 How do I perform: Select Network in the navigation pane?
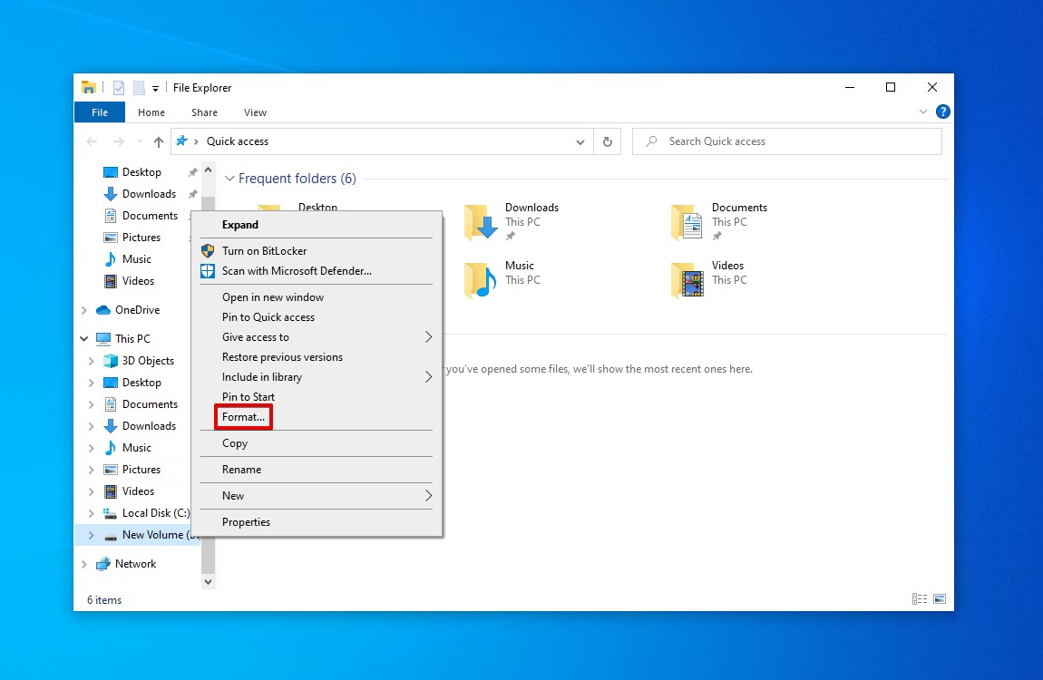point(126,564)
